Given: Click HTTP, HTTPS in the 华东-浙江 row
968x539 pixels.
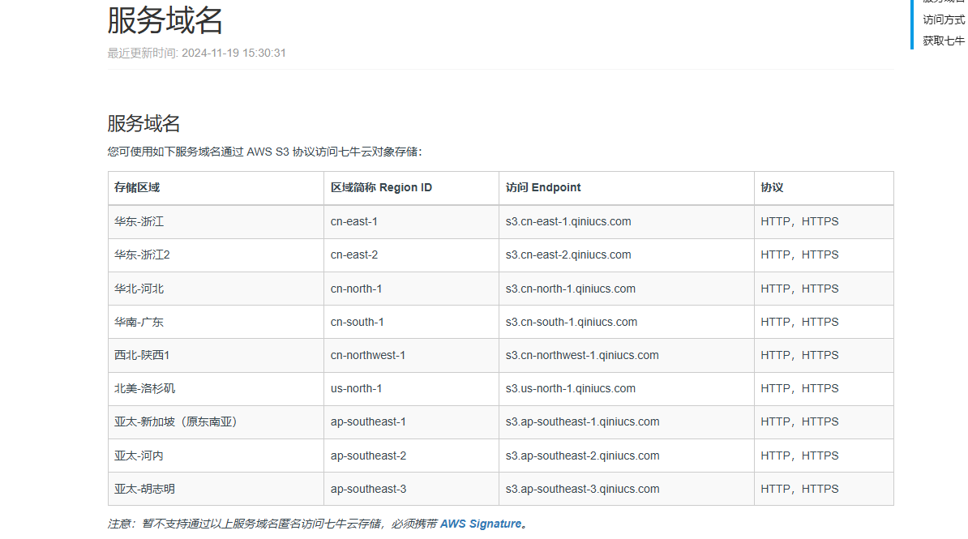Looking at the screenshot, I should pos(799,221).
